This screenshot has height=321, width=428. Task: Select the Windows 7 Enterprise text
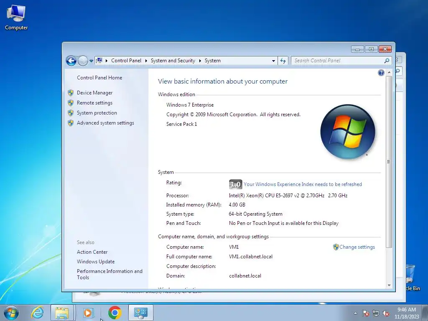[x=190, y=105]
